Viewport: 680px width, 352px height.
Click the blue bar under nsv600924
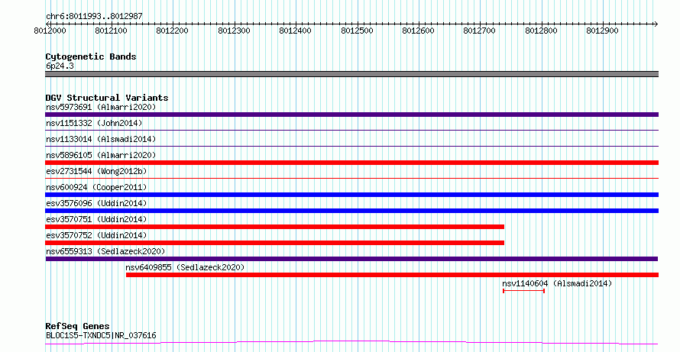pos(351,195)
